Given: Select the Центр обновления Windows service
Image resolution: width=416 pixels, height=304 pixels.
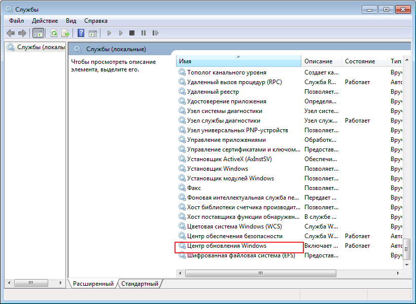Looking at the screenshot, I should (x=226, y=246).
